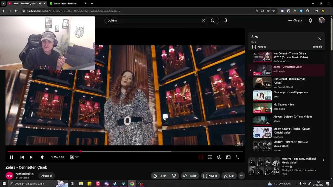This screenshot has width=333, height=187.
Task: Play Nur Cennet - Yıkılsın Dünya from queue
Action: click(x=287, y=57)
